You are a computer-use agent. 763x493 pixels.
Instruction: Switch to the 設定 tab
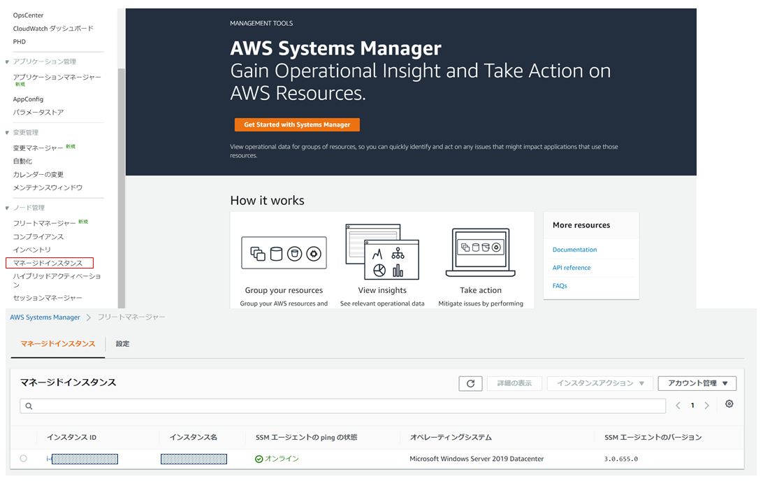tap(122, 344)
